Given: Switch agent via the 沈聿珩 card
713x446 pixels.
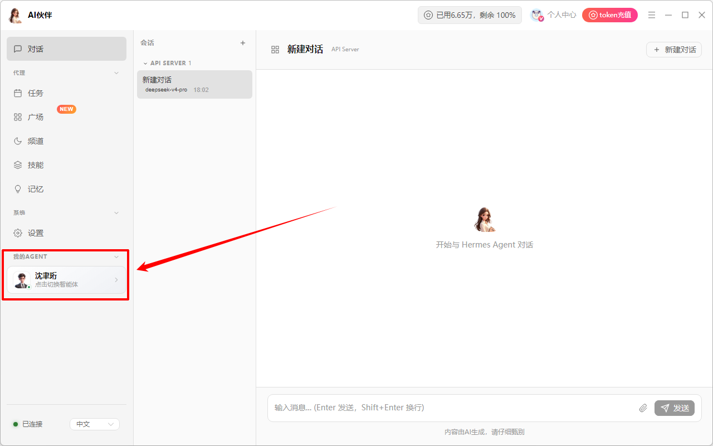Looking at the screenshot, I should pos(66,280).
